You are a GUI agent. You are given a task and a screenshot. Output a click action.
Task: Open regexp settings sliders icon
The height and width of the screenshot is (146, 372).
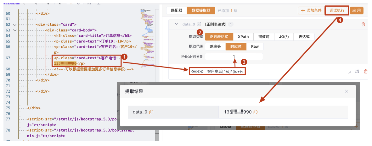(x=357, y=72)
